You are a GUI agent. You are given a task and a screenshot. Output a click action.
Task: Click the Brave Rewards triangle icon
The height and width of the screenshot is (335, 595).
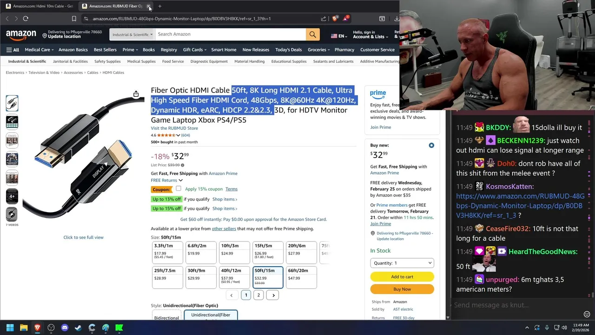(345, 19)
